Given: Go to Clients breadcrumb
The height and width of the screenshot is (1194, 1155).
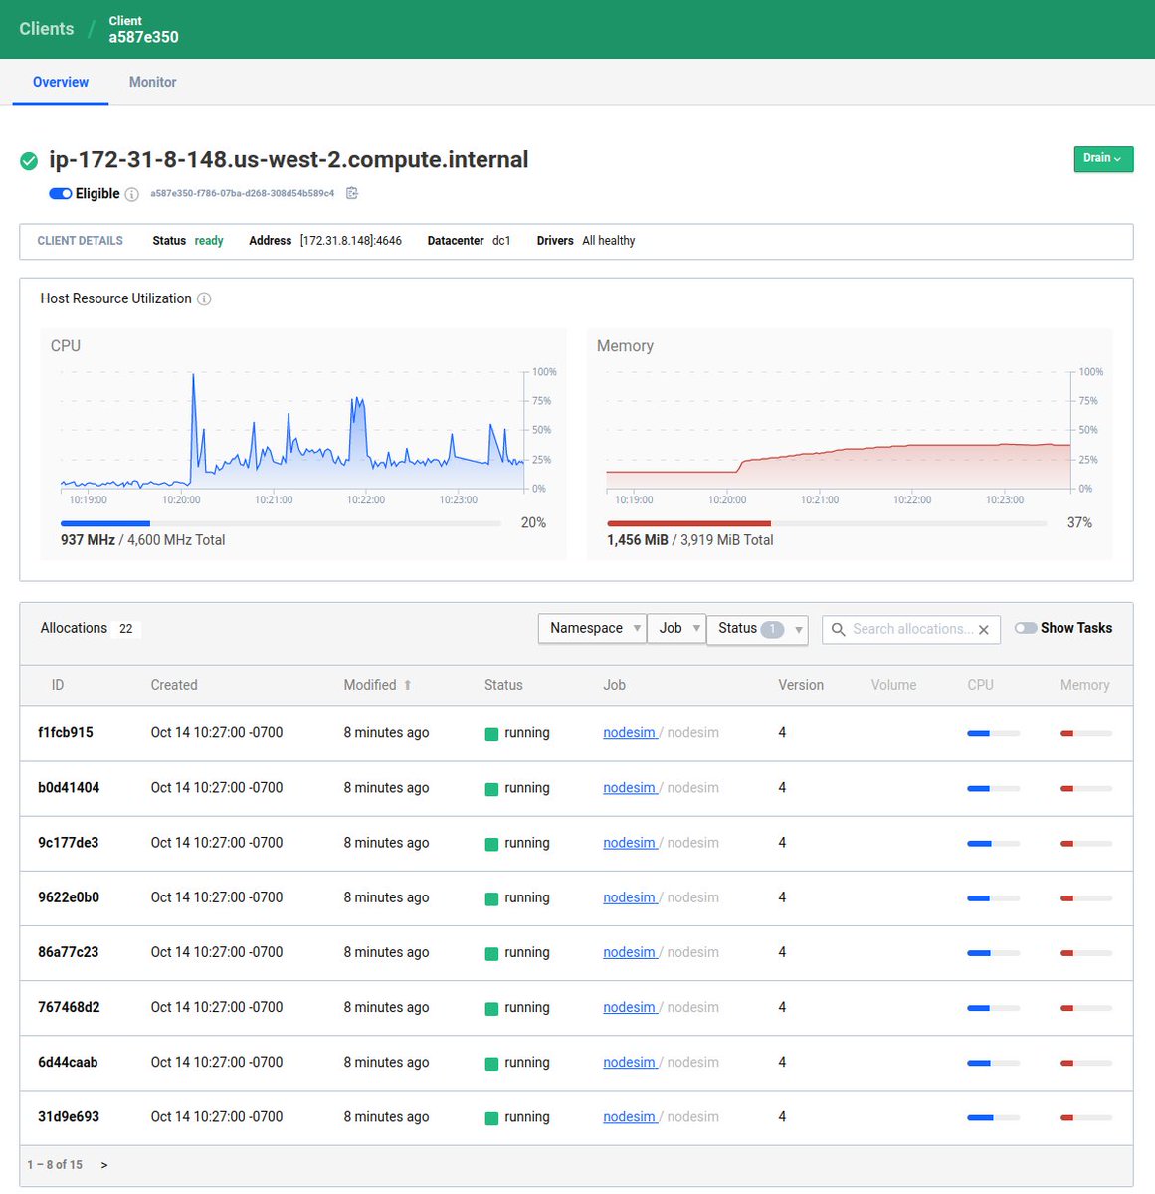Looking at the screenshot, I should tap(47, 29).
